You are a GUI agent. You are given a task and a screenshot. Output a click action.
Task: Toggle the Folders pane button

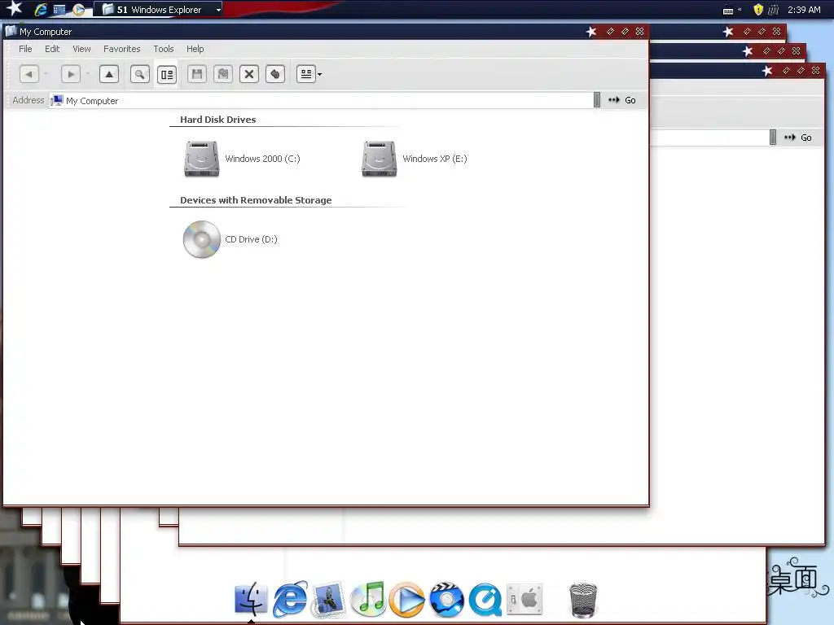click(x=167, y=74)
